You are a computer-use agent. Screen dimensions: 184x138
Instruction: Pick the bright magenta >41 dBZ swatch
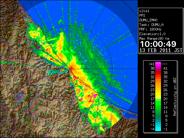pos(158,64)
